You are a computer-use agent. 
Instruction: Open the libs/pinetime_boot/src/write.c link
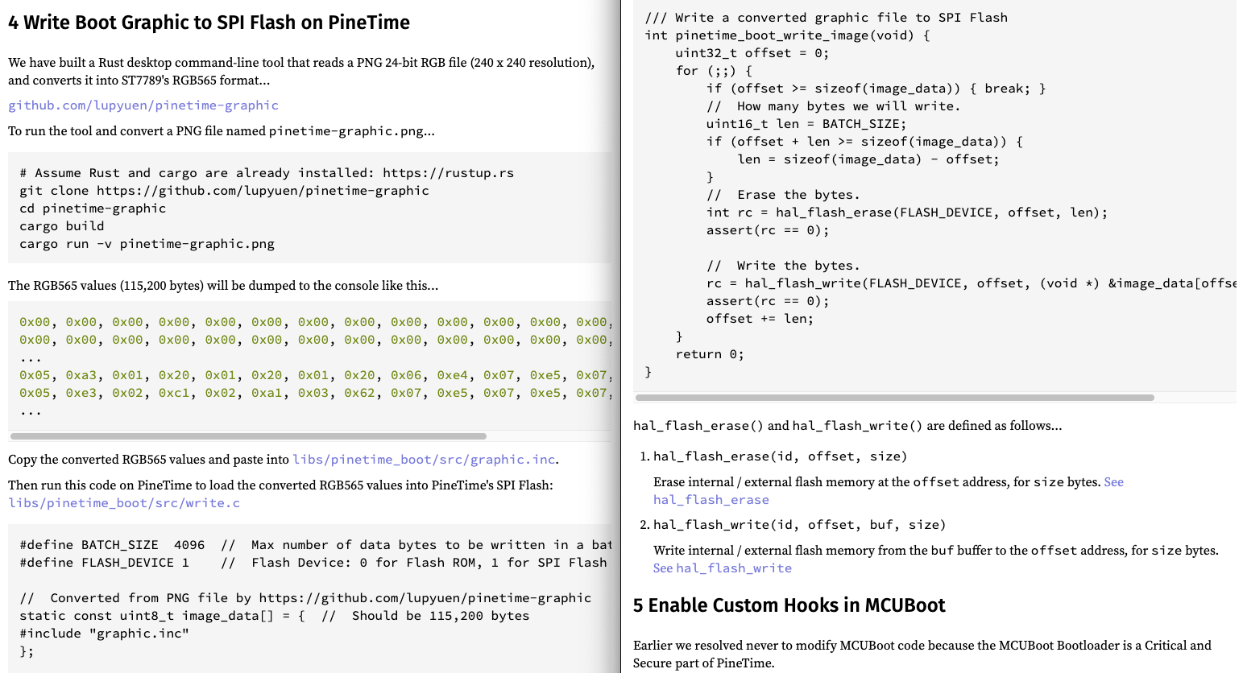(124, 503)
